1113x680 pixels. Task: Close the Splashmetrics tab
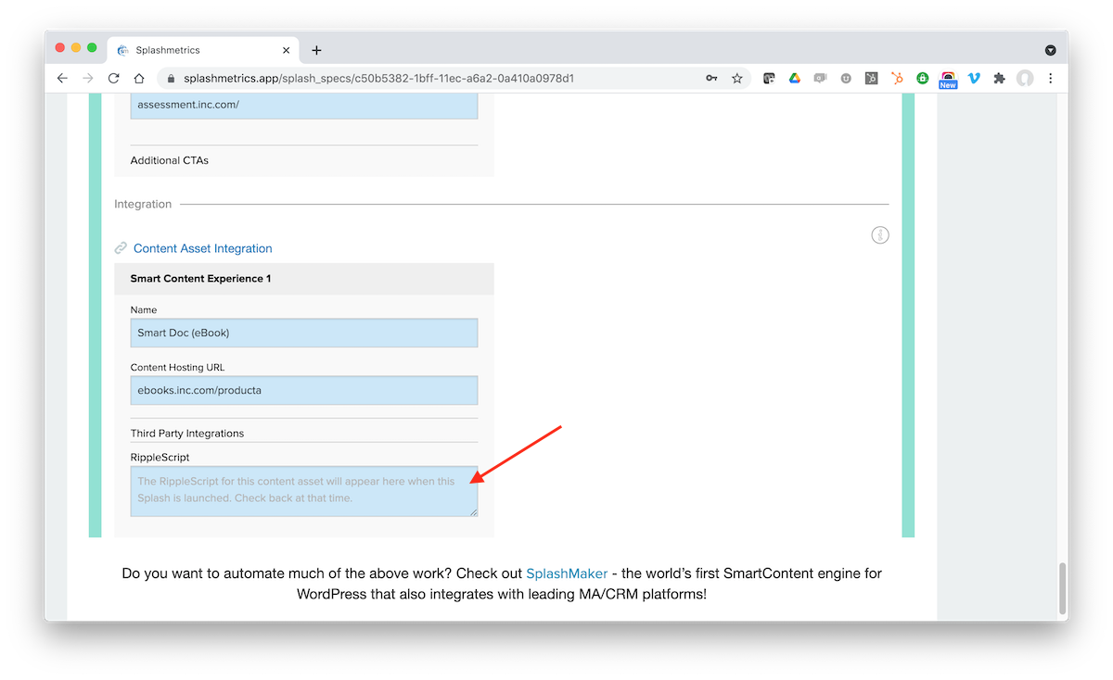tap(286, 50)
